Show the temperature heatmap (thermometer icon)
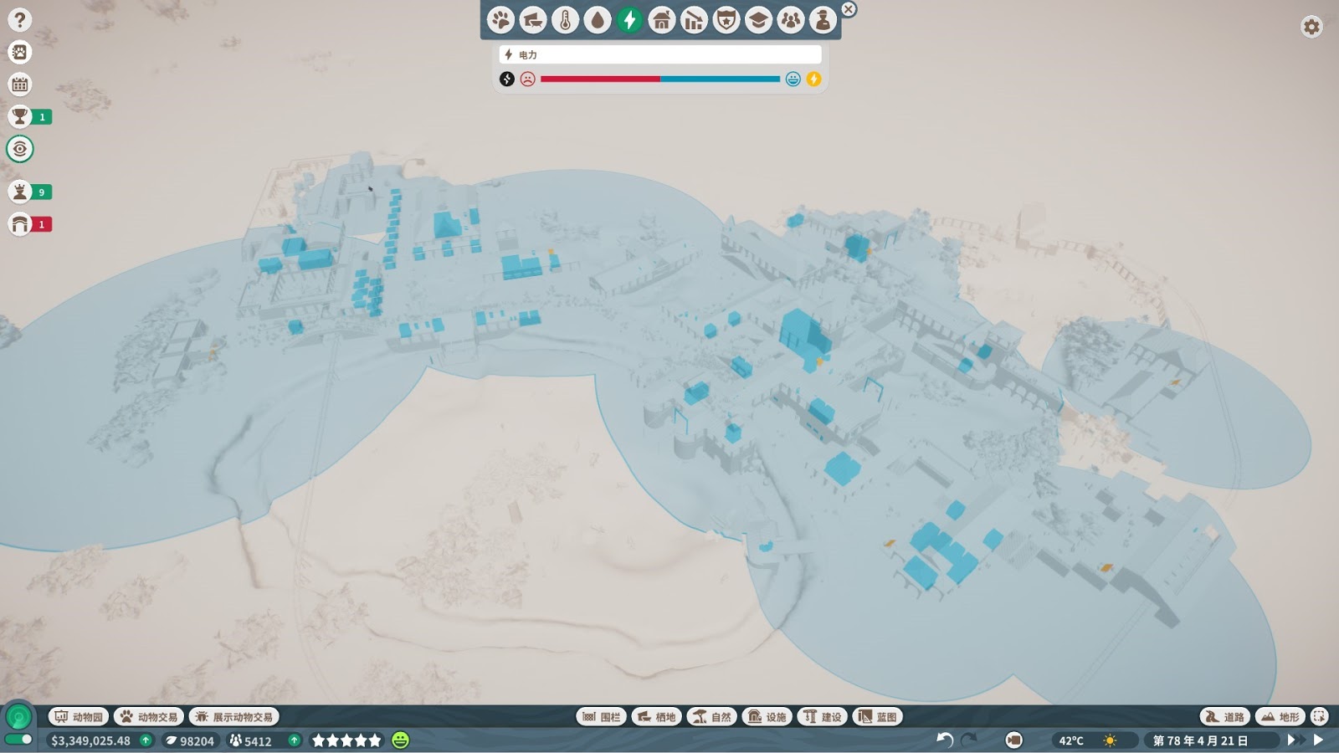 [x=565, y=20]
